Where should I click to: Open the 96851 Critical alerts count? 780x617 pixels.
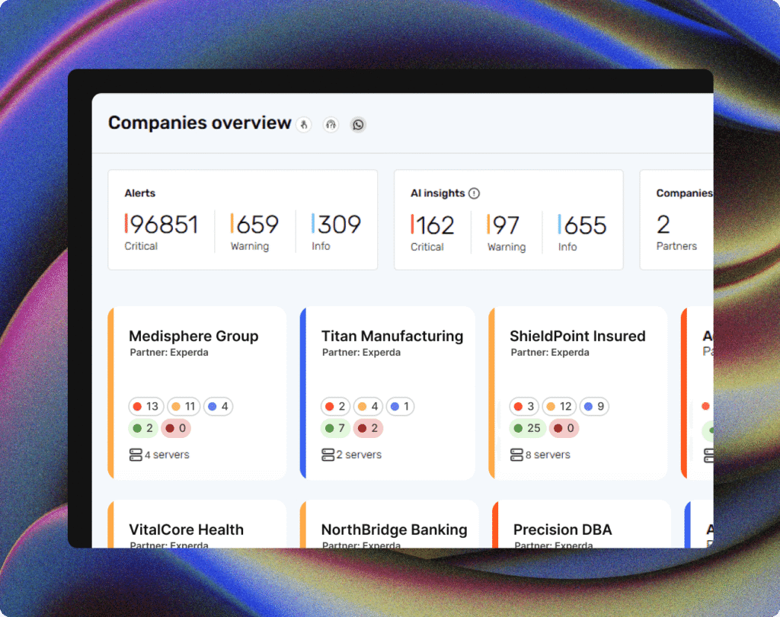click(161, 232)
